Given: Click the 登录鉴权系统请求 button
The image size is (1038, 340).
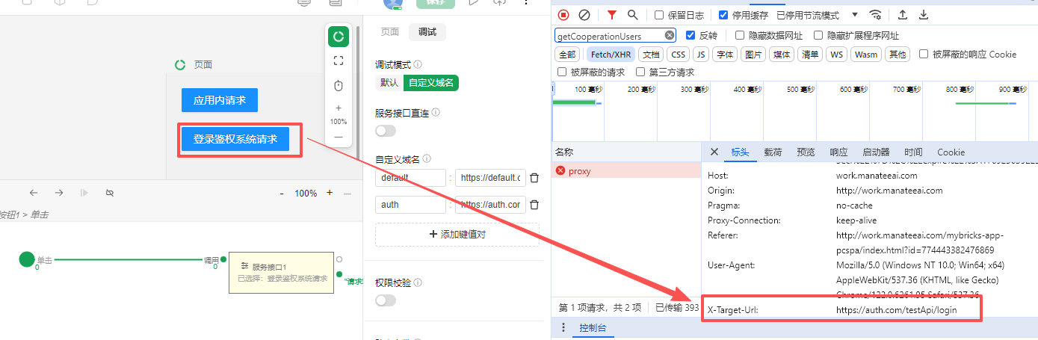Looking at the screenshot, I should [x=235, y=139].
